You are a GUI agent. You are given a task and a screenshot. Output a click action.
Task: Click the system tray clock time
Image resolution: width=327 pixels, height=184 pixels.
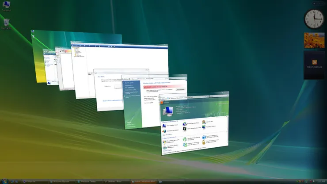(320, 181)
